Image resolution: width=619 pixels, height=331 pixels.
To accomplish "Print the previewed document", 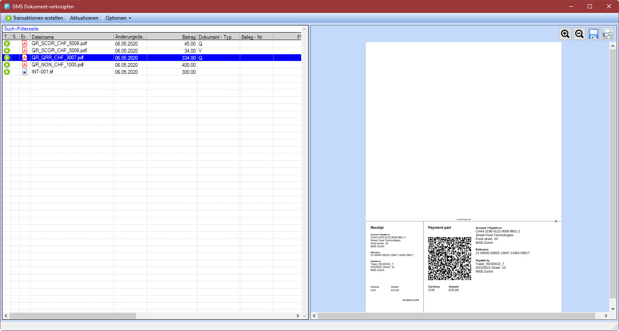I will pos(607,34).
